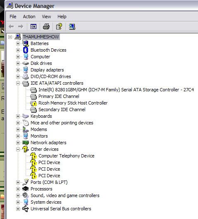198x219 pixels.
Task: Click the Modems icon
Action: pyautogui.click(x=26, y=129)
